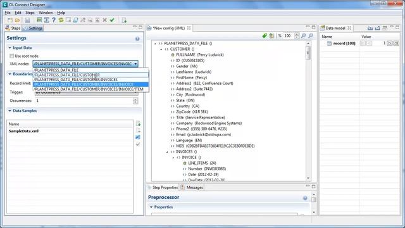Click the grey X delete step icon
405x228 pixels.
[x=104, y=20]
